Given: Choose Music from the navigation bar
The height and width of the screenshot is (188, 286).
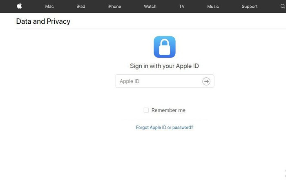Looking at the screenshot, I should coord(213,7).
